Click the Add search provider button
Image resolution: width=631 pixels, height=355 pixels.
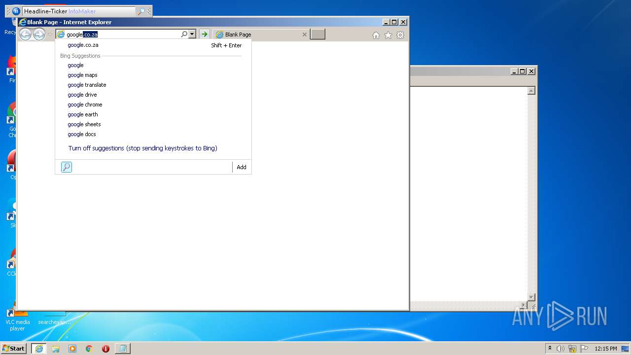coord(242,167)
